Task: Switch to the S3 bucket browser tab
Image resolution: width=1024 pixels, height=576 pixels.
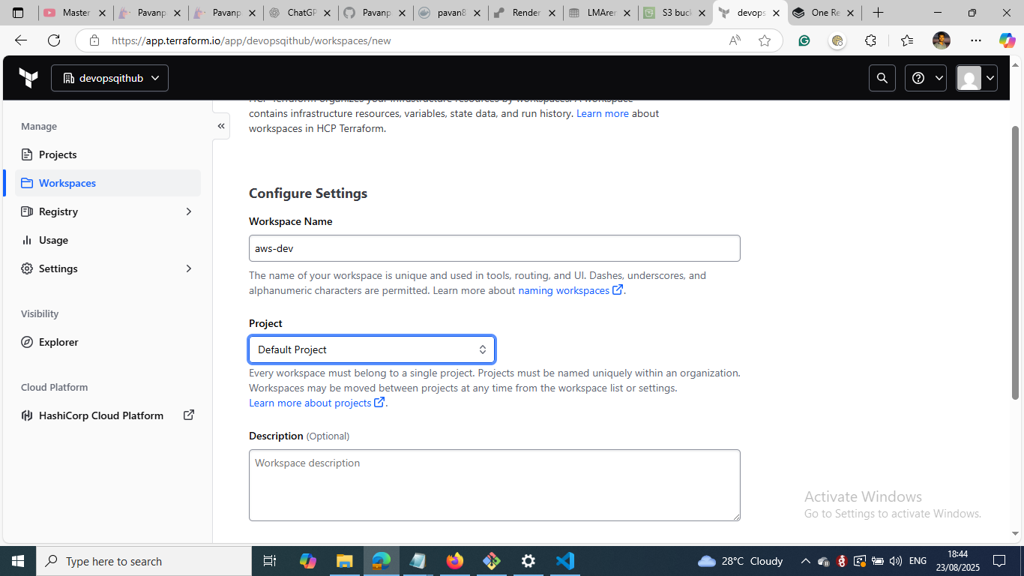Action: click(675, 13)
